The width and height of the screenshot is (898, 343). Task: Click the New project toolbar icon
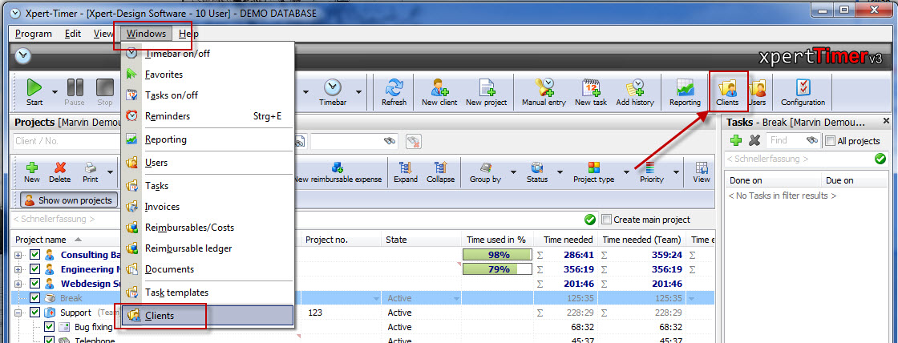(x=486, y=92)
